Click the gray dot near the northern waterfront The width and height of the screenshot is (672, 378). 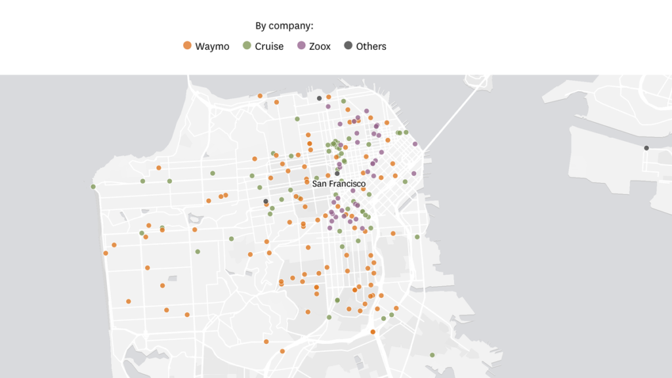[x=320, y=98]
